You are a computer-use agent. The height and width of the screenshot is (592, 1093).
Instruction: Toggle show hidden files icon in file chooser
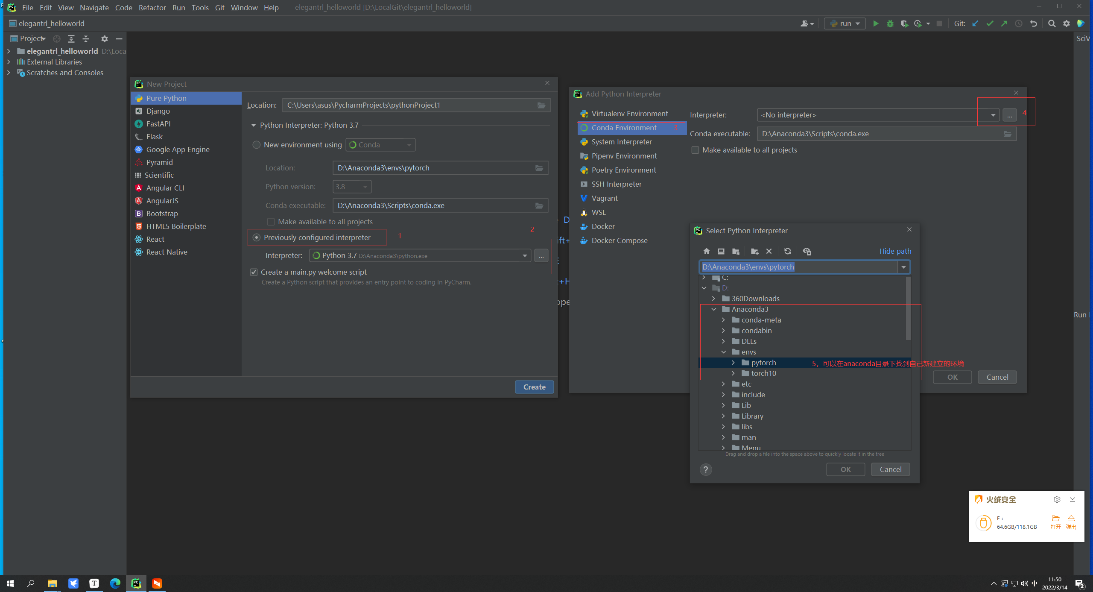pos(807,251)
